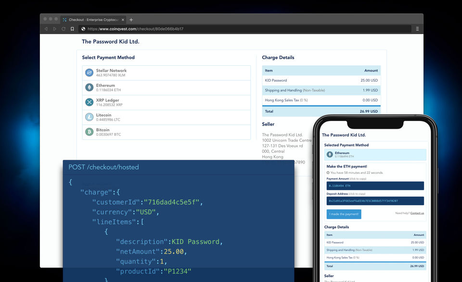
Task: Click the "I made the payment!" button
Action: coord(344,214)
